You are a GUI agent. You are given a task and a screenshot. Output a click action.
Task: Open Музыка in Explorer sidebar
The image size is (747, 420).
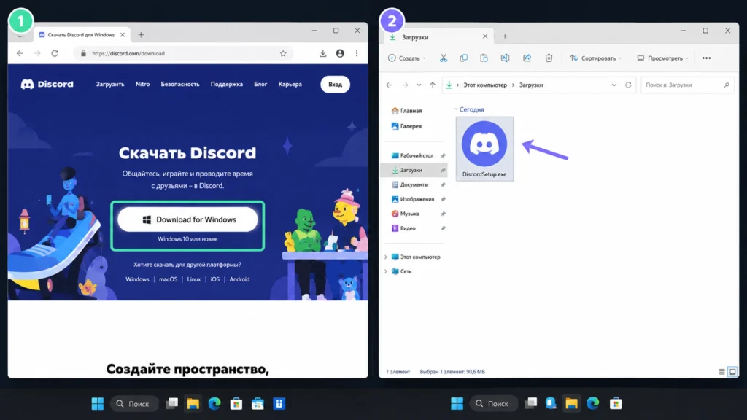[x=406, y=214]
